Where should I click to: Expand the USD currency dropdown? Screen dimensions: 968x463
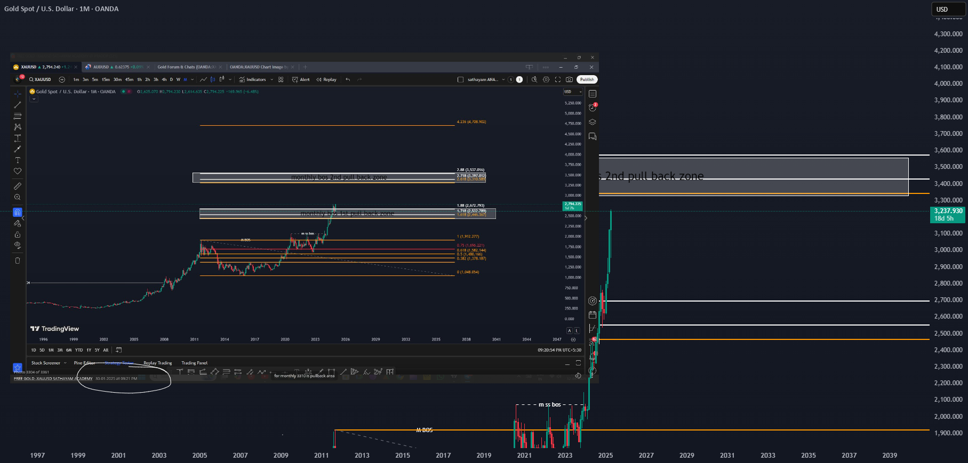click(573, 92)
